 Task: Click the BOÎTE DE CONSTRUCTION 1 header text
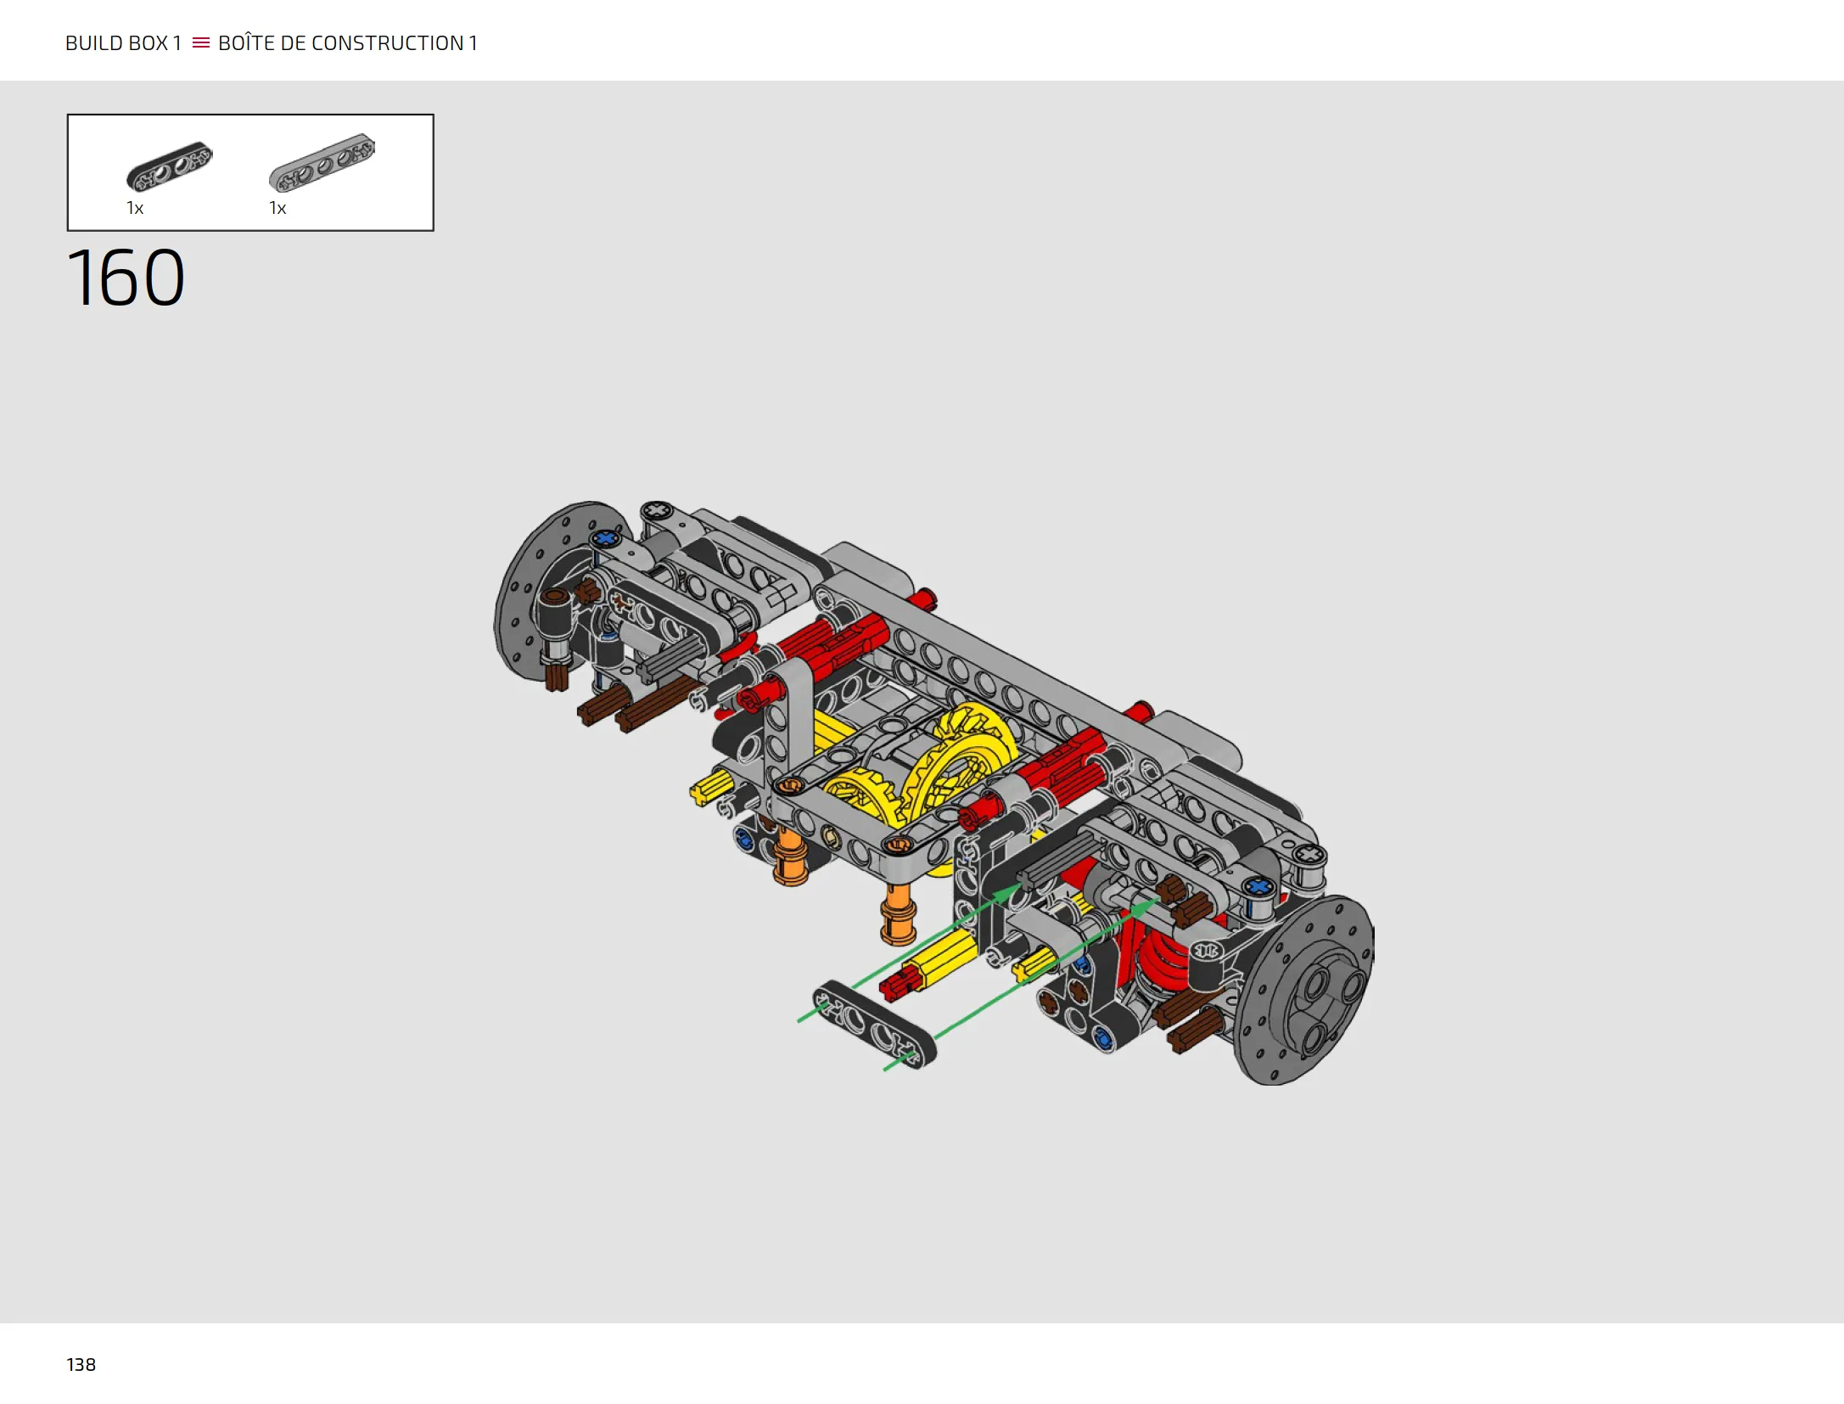348,42
